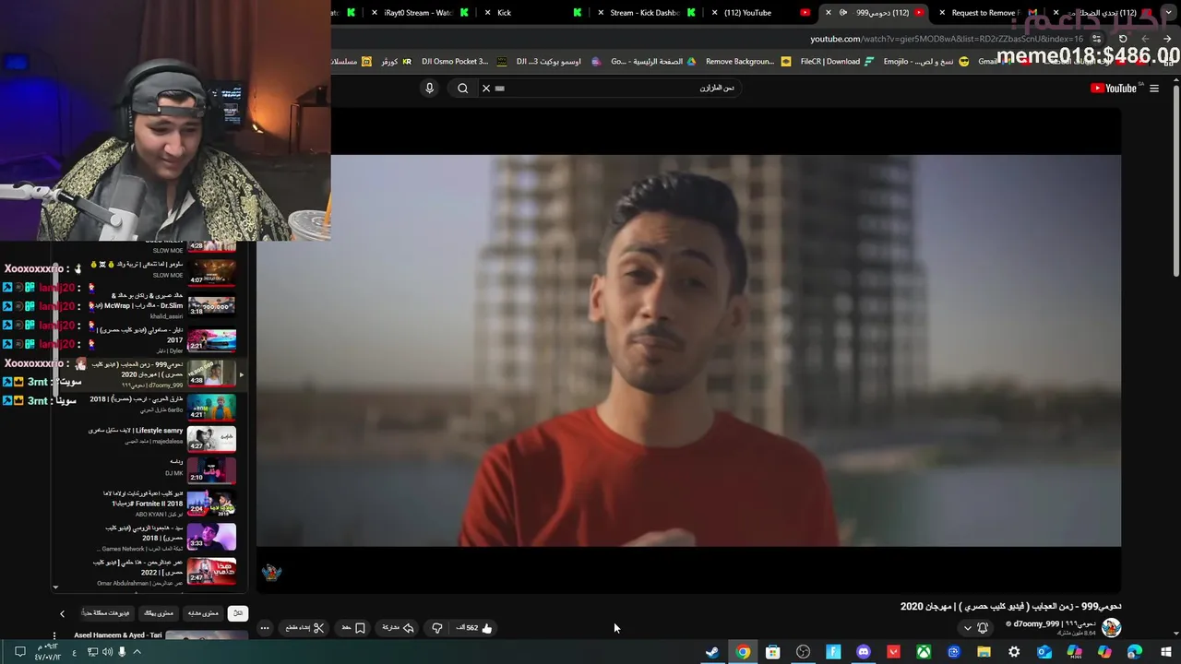
Task: Open options for Aseel Hameem & Ayed video
Action: (x=54, y=635)
